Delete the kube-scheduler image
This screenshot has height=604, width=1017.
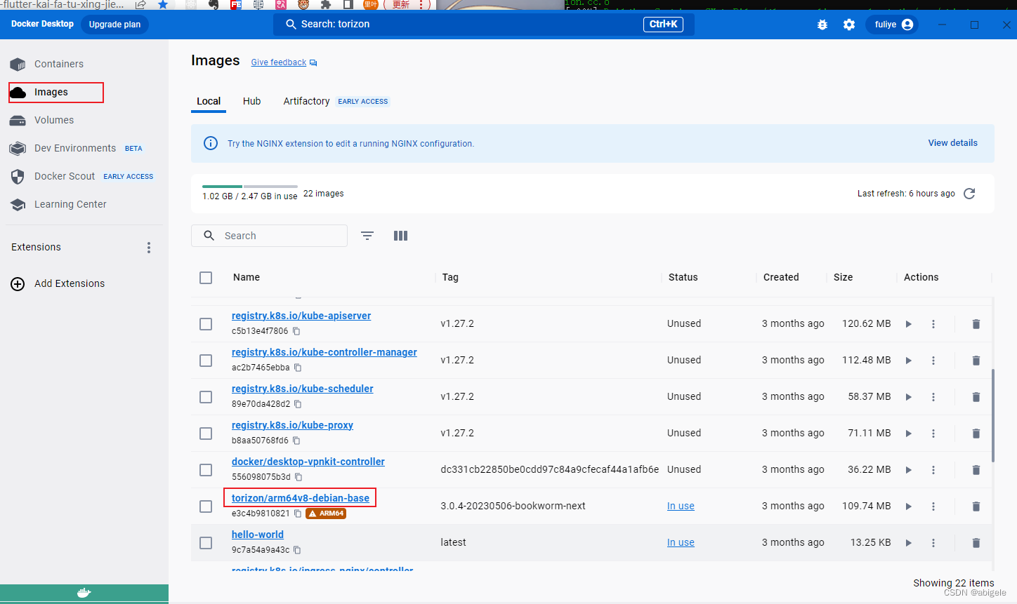click(x=976, y=397)
